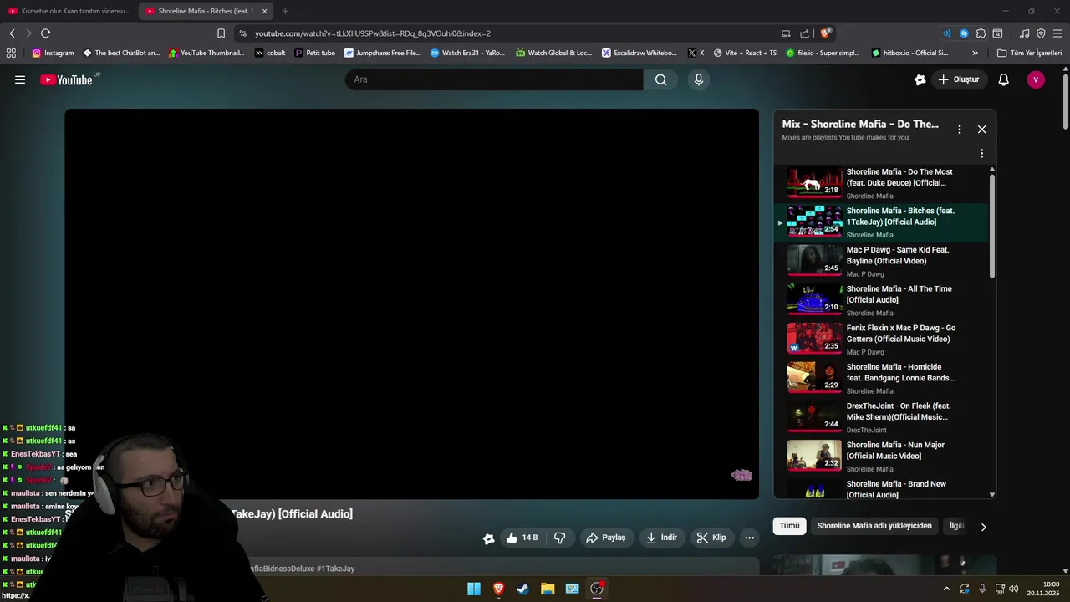Open the YouTube guide hamburger menu
The height and width of the screenshot is (602, 1070).
pos(20,80)
